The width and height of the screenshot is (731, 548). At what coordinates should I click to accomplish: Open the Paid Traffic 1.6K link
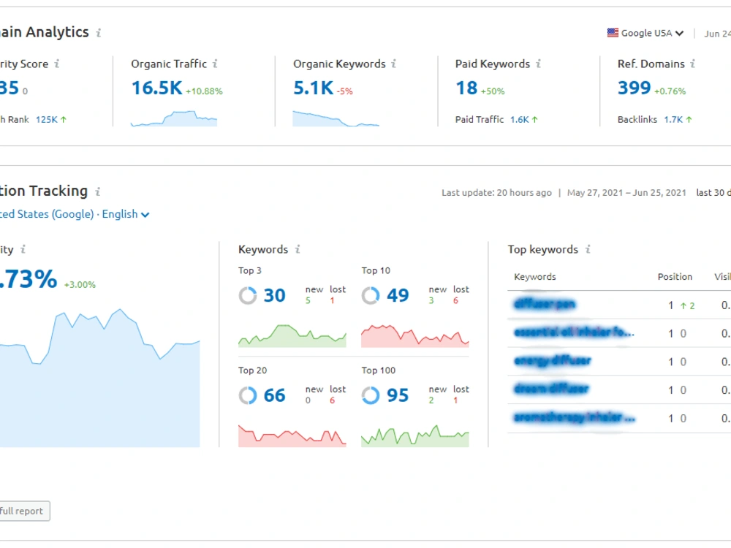pos(519,120)
